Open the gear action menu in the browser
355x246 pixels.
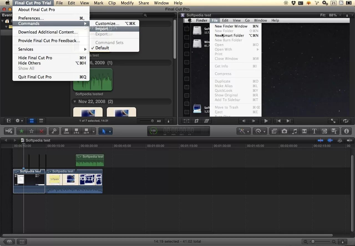point(19,121)
